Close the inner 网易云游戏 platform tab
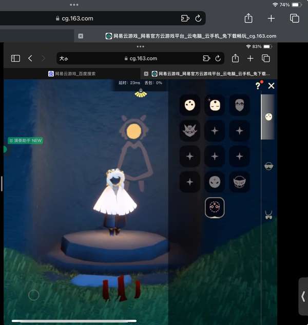308x325 pixels. 146,73
